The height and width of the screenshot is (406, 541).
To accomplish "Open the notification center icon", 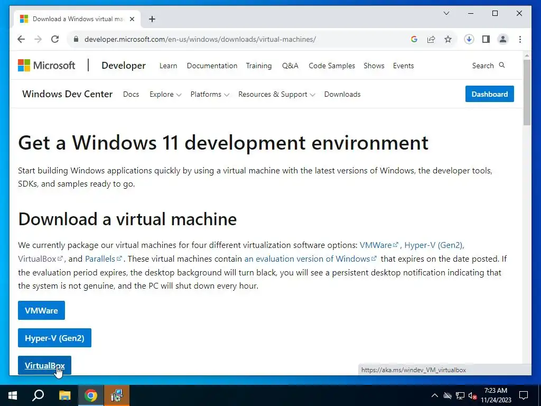I will tap(524, 395).
